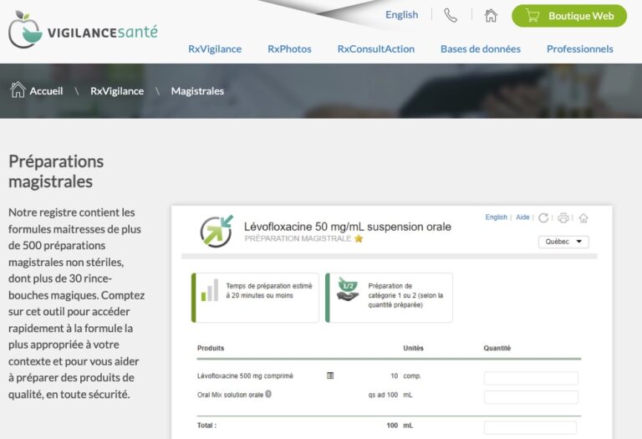The height and width of the screenshot is (439, 642).
Task: Click the Total quantity field
Action: tap(531, 427)
